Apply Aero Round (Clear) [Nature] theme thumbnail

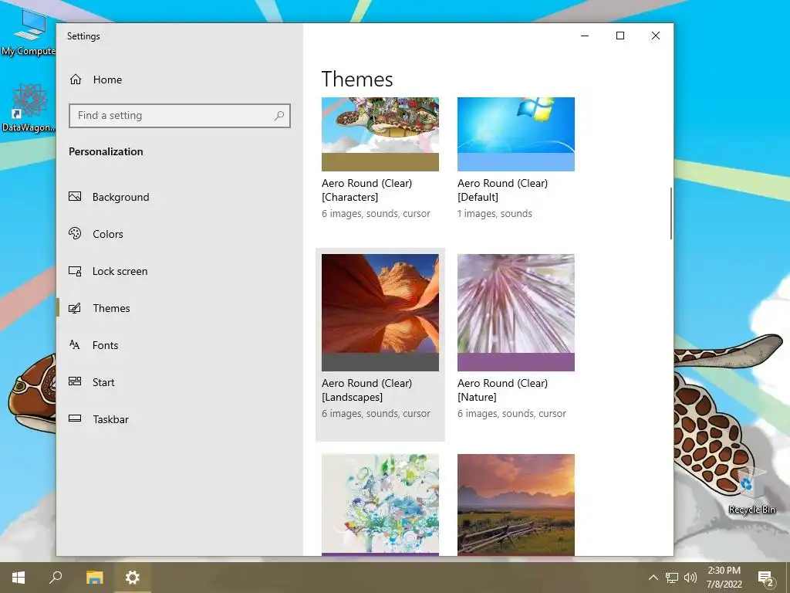coord(516,313)
